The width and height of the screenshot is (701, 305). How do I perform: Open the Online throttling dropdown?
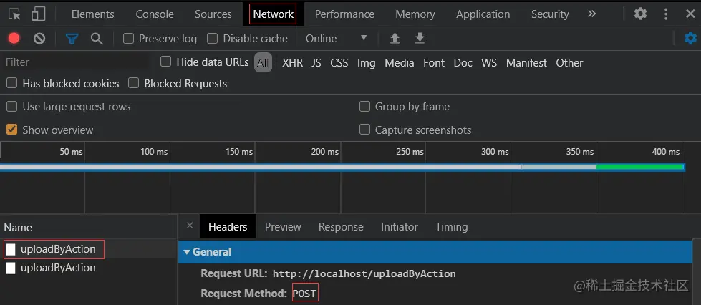337,39
